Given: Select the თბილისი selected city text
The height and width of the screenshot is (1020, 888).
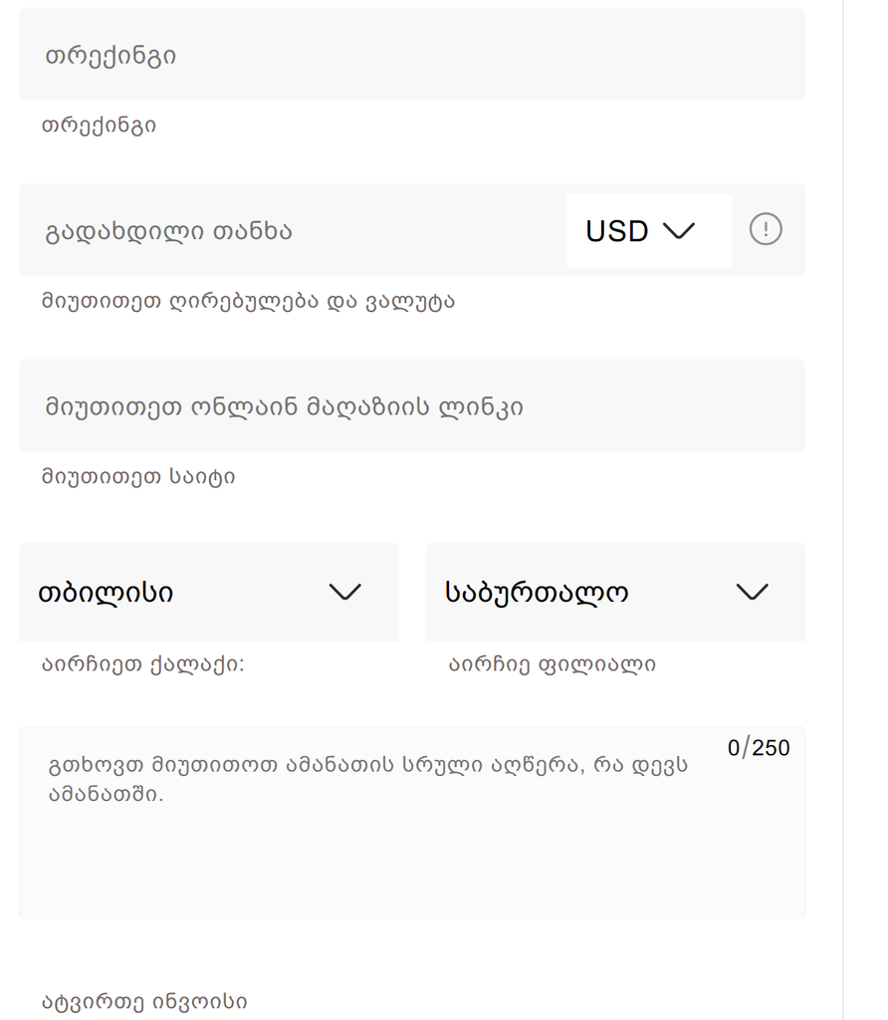Looking at the screenshot, I should tap(106, 593).
